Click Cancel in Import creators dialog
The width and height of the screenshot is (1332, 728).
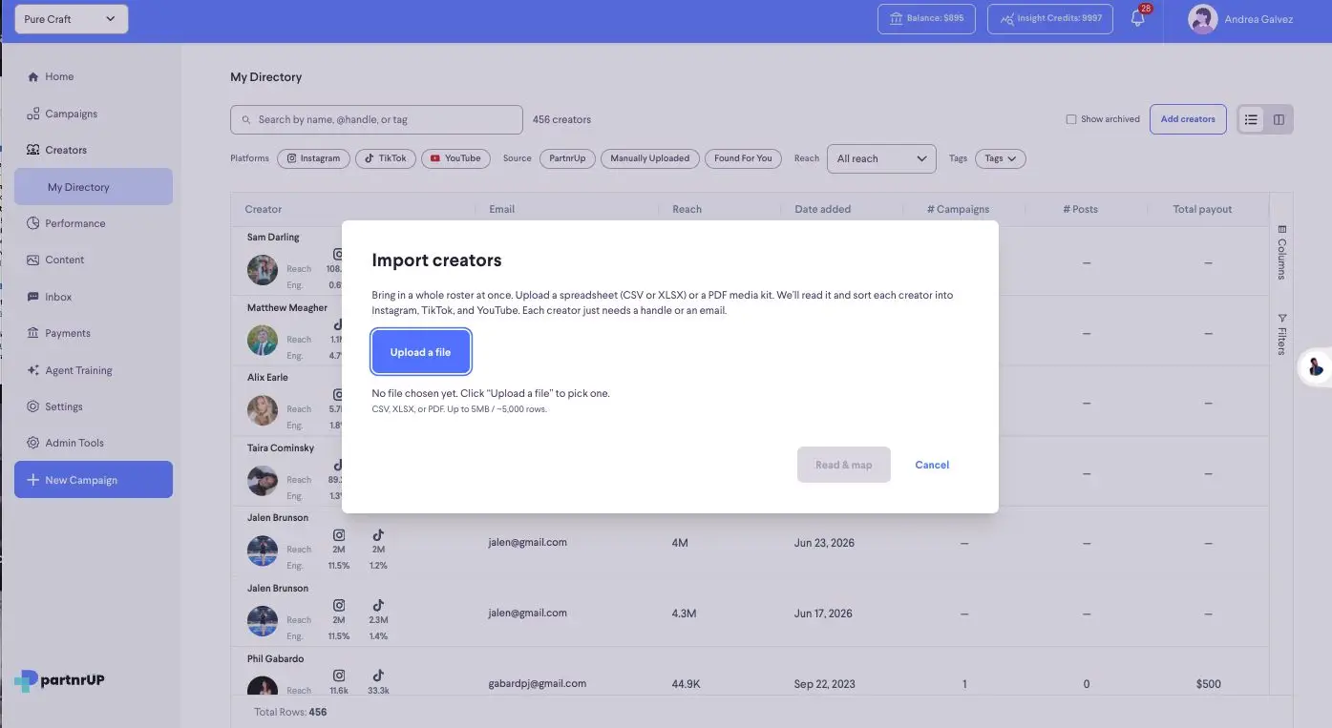[932, 465]
